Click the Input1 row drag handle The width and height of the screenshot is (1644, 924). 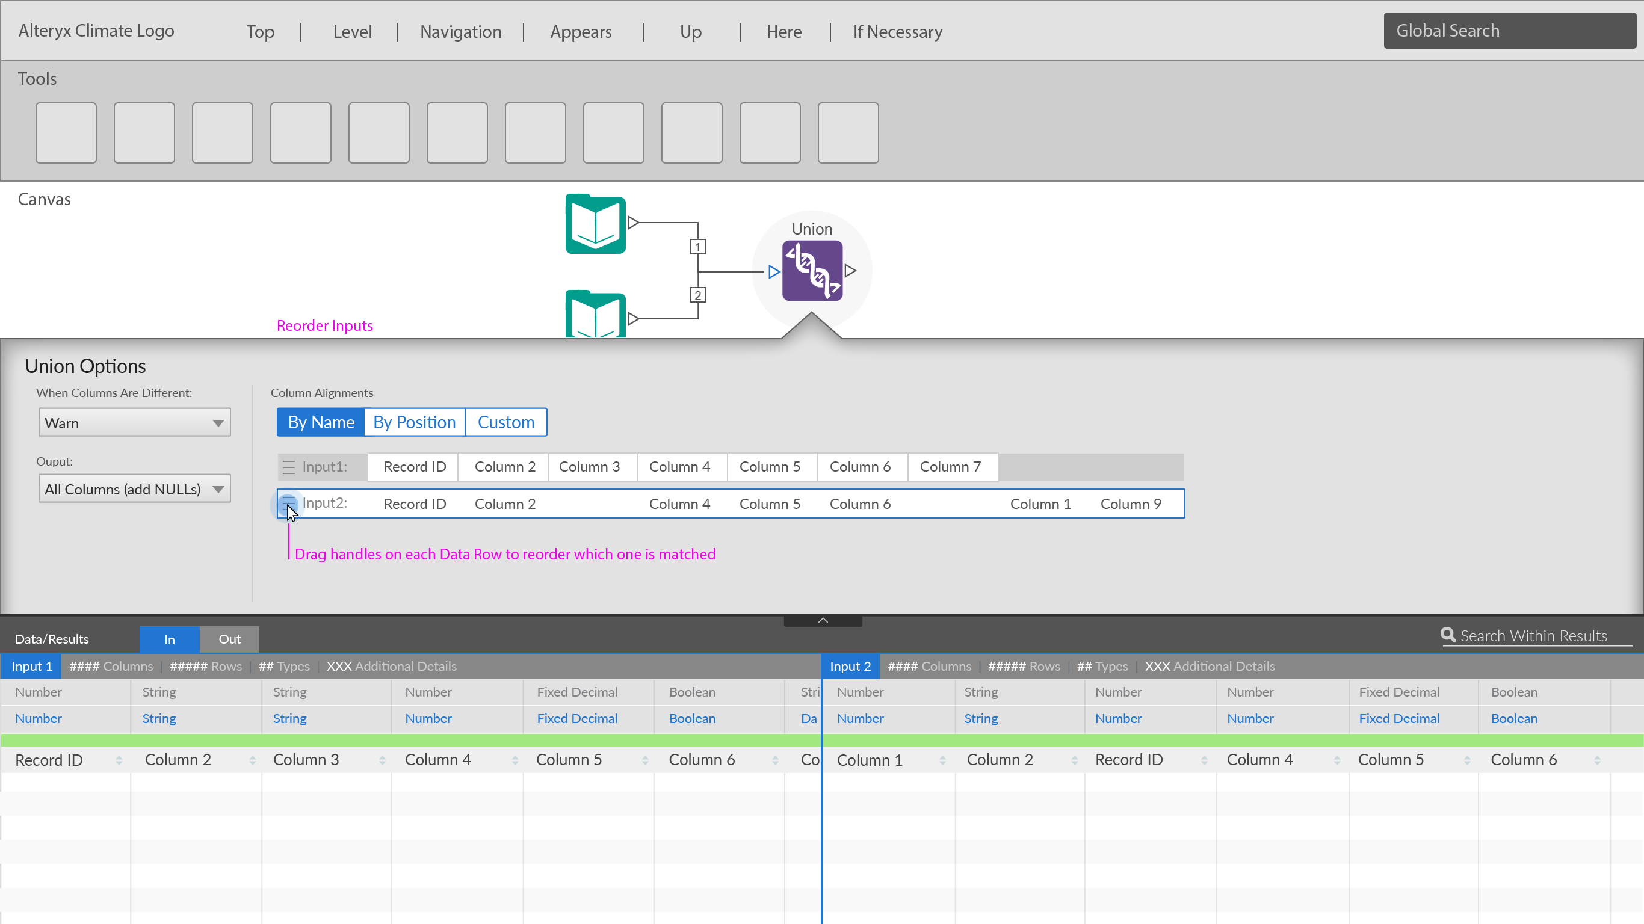pos(288,467)
